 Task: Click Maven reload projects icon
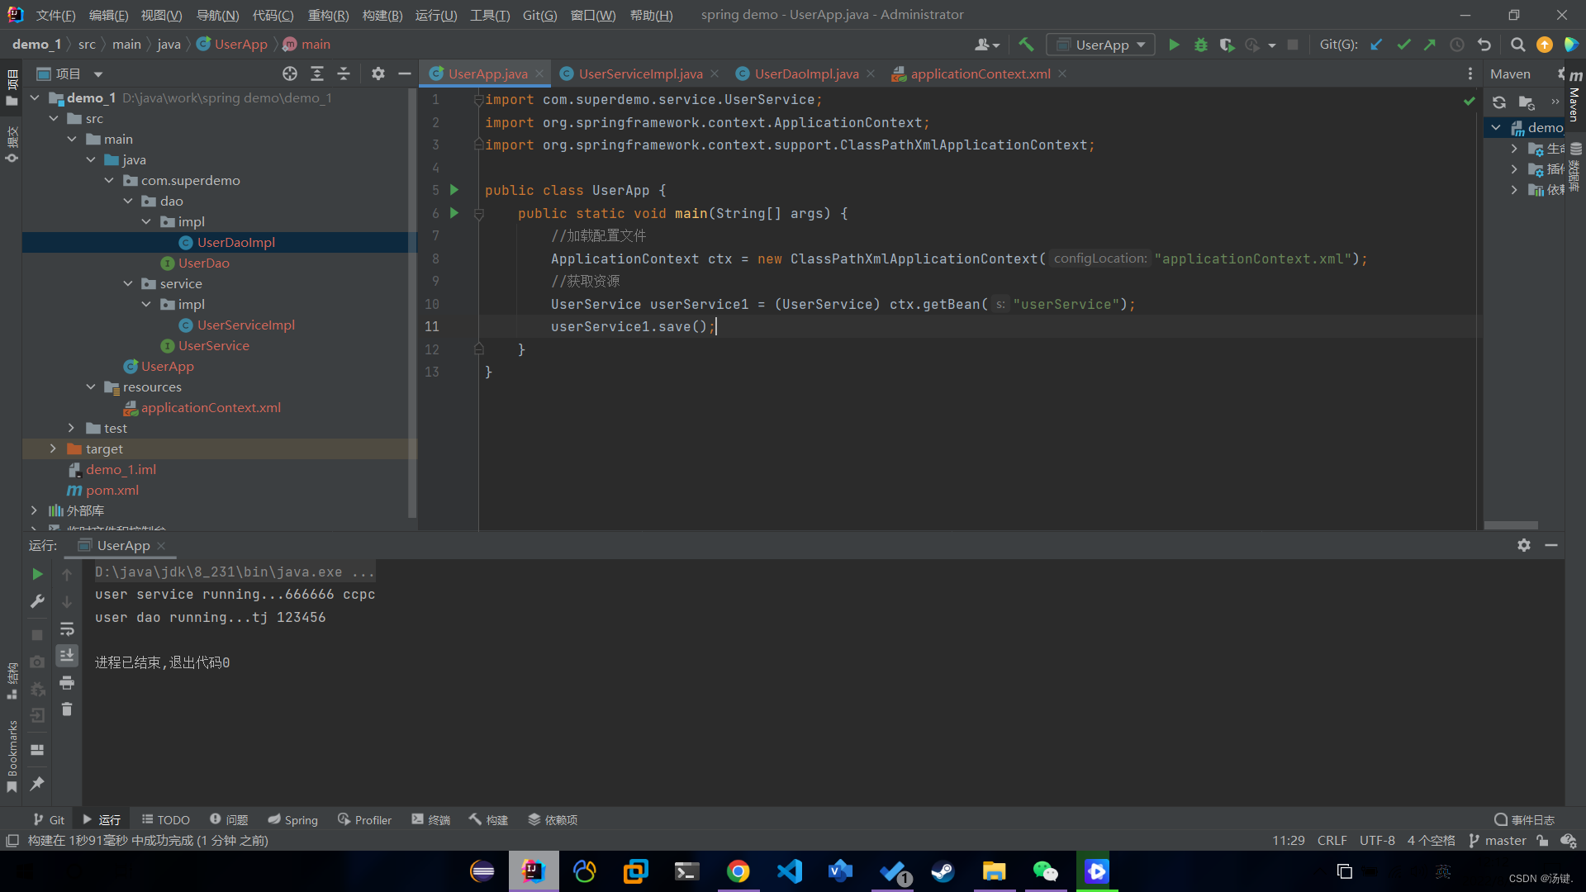(x=1499, y=102)
